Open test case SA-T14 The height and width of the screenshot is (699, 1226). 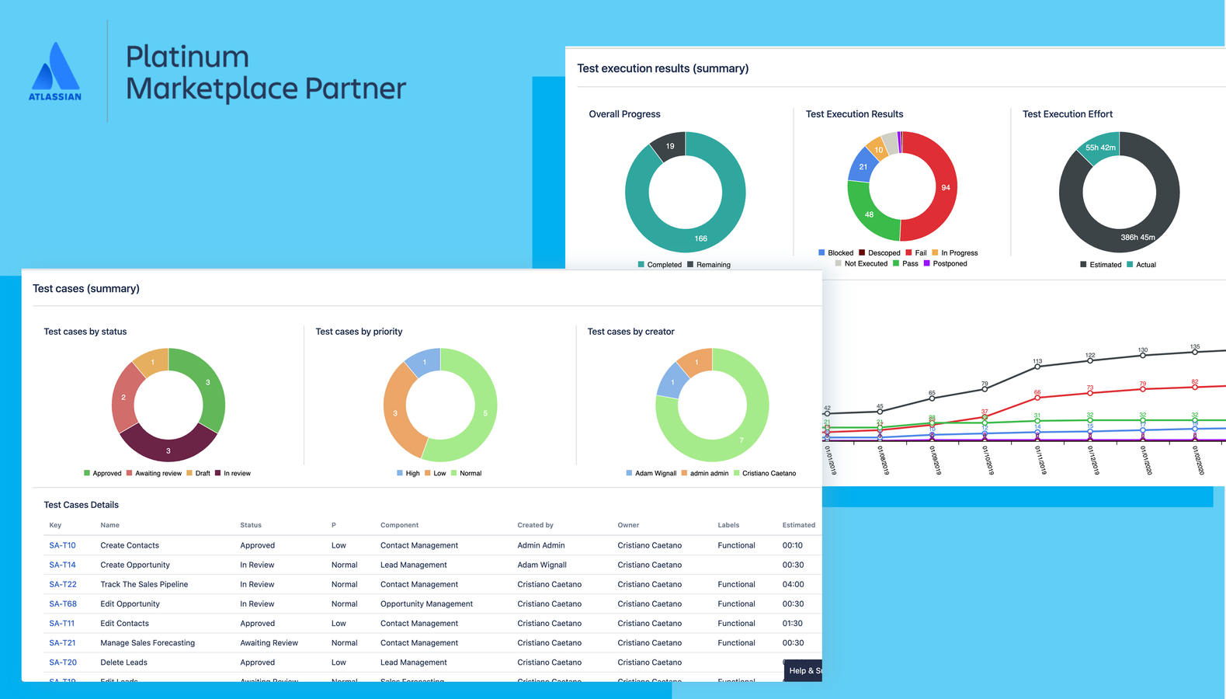tap(62, 565)
